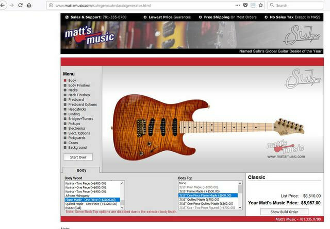Image resolution: width=330 pixels, height=229 pixels.
Task: Click Free Shipping On Most Orders text
Action: [230, 17]
